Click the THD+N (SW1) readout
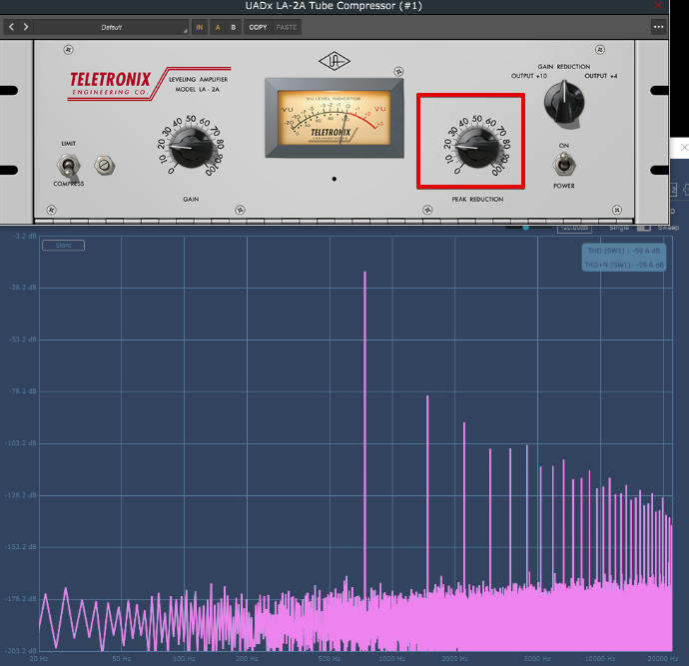 (x=624, y=265)
